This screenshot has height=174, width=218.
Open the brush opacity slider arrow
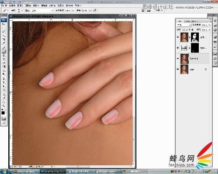click(x=73, y=10)
